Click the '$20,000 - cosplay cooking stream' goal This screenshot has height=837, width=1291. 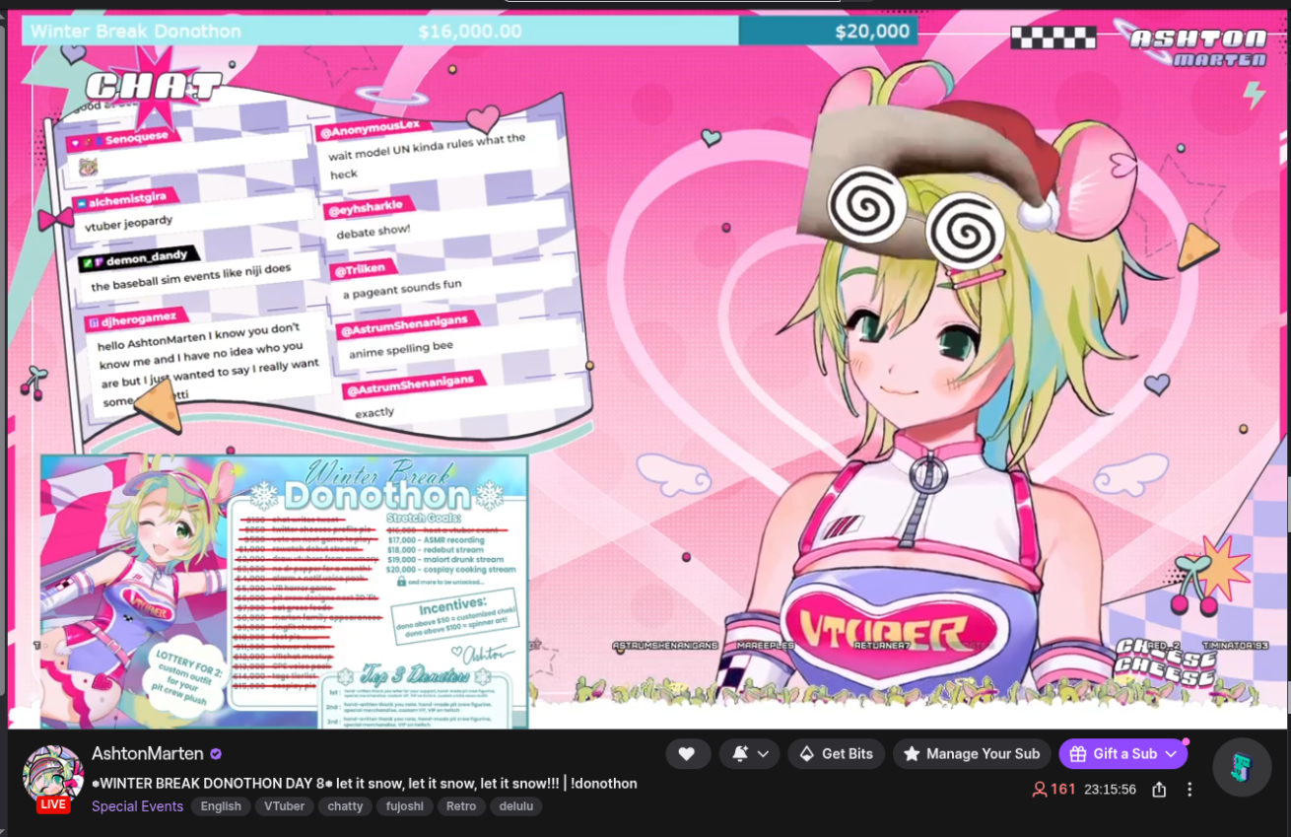[451, 569]
